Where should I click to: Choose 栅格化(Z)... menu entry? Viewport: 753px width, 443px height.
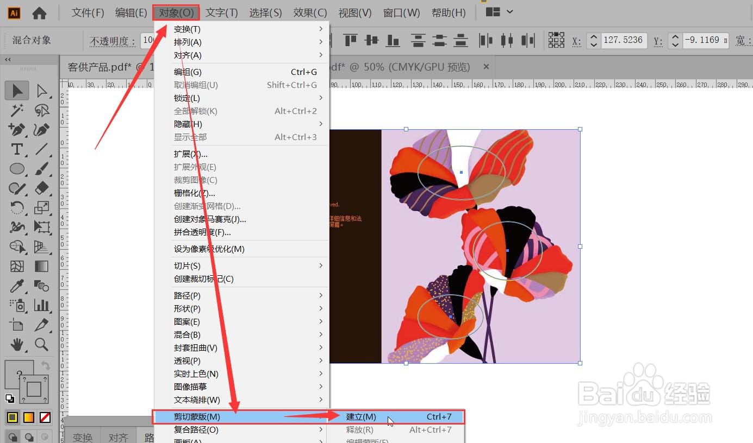[242, 193]
